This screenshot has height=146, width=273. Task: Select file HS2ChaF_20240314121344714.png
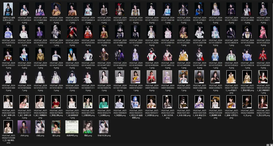click(x=263, y=9)
